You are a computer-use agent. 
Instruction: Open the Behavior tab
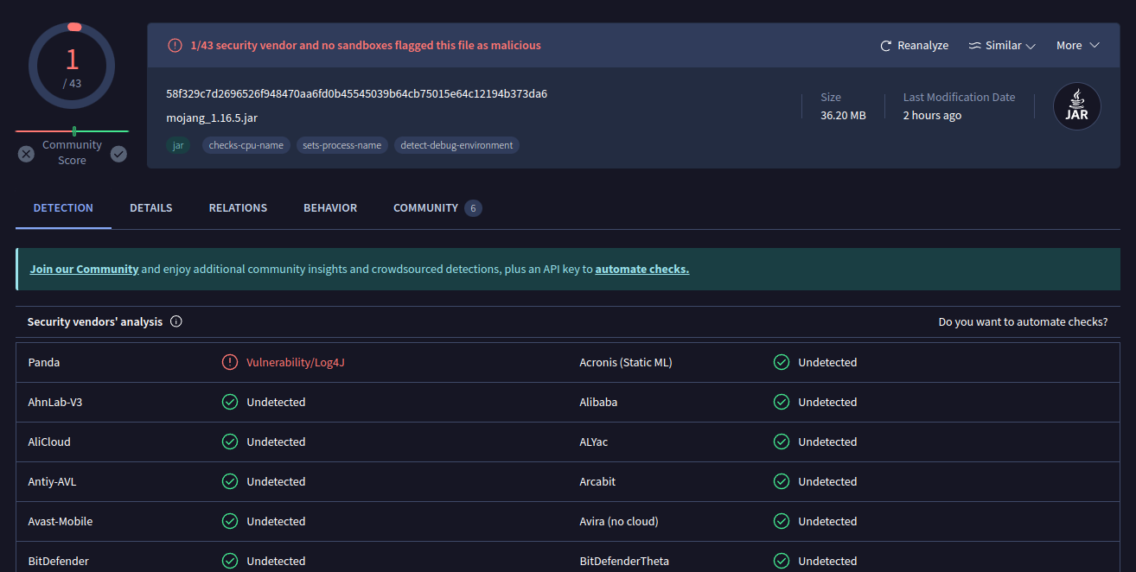pos(330,208)
